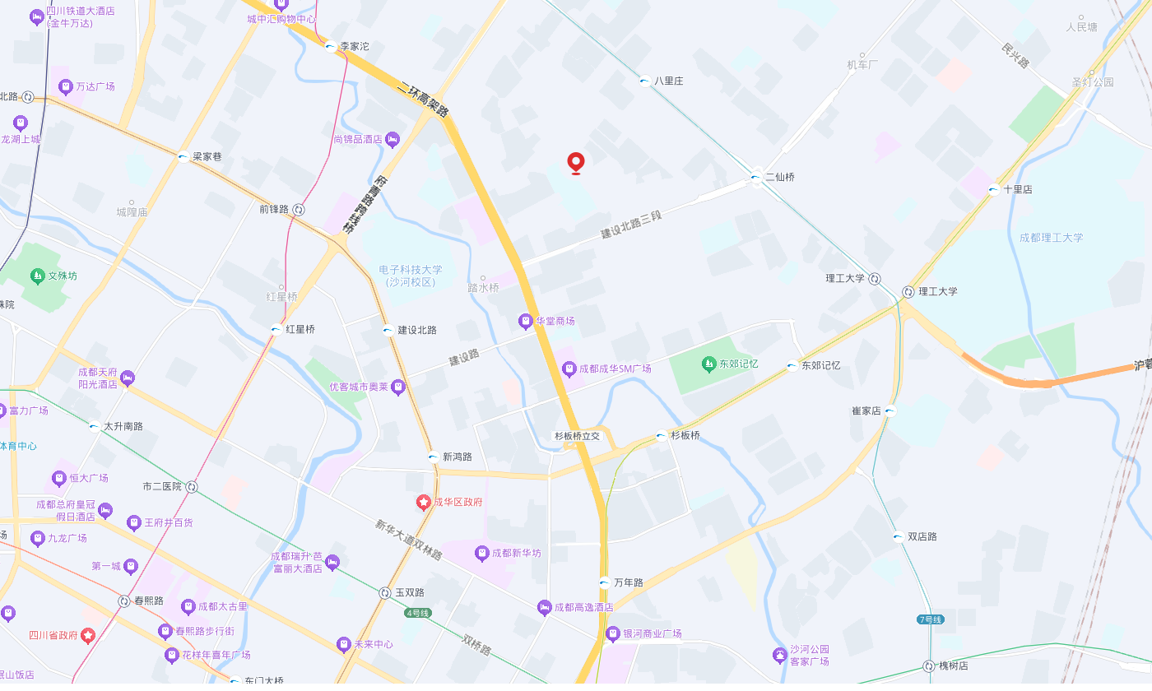Select the 尚锦品酒店 hotel icon
The height and width of the screenshot is (691, 1152).
pos(393,140)
